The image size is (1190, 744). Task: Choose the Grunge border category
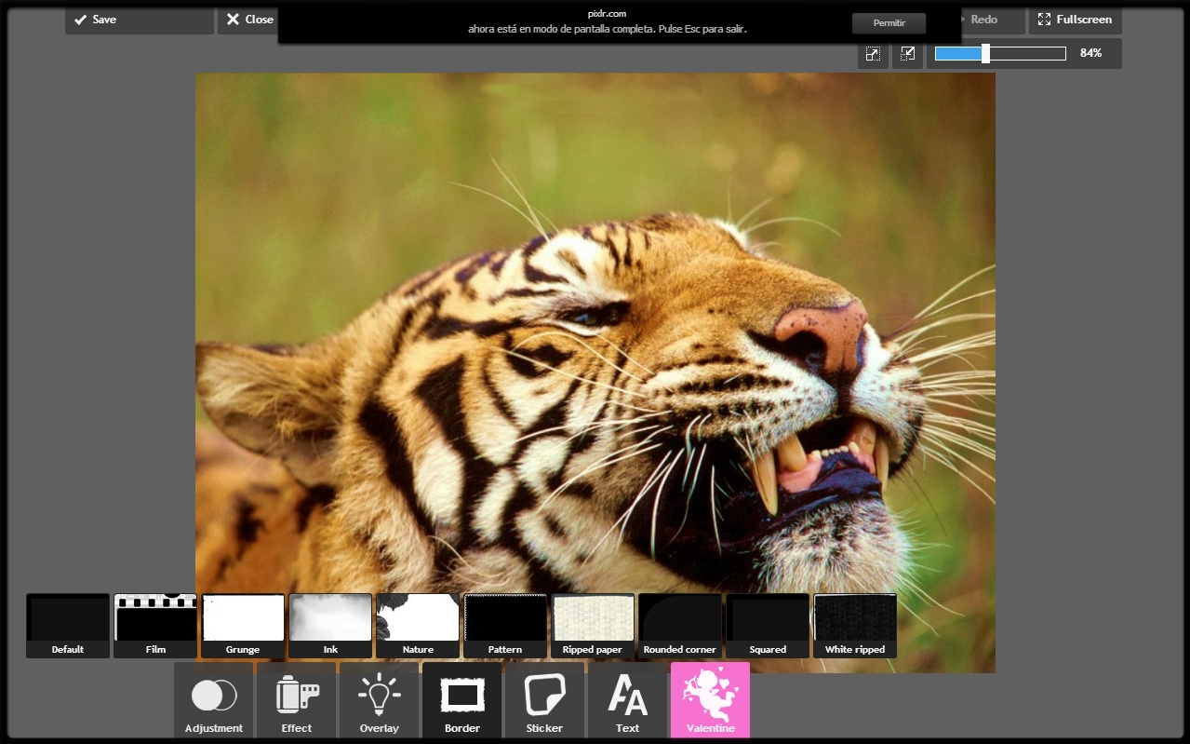243,626
